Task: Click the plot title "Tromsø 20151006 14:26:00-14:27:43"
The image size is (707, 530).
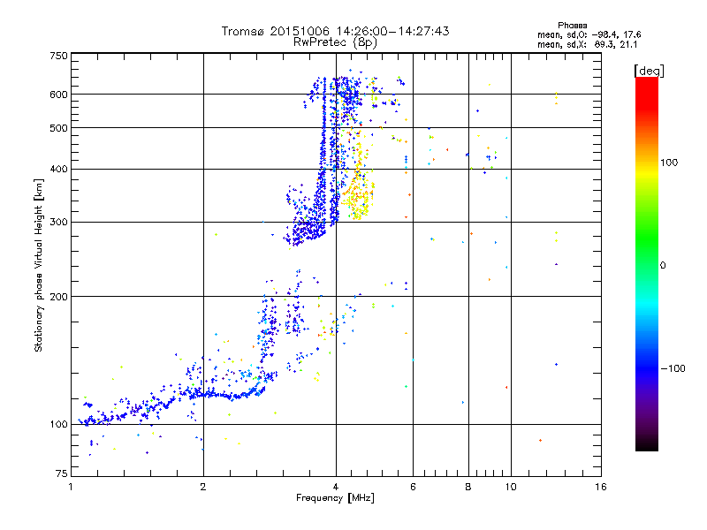Action: (x=335, y=31)
